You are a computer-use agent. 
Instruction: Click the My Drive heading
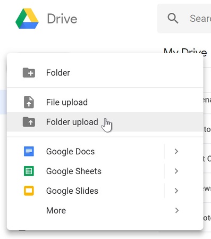[185, 52]
